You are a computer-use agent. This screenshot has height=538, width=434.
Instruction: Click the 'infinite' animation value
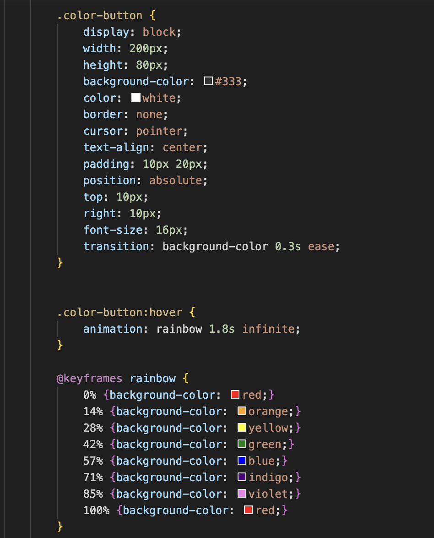click(268, 329)
